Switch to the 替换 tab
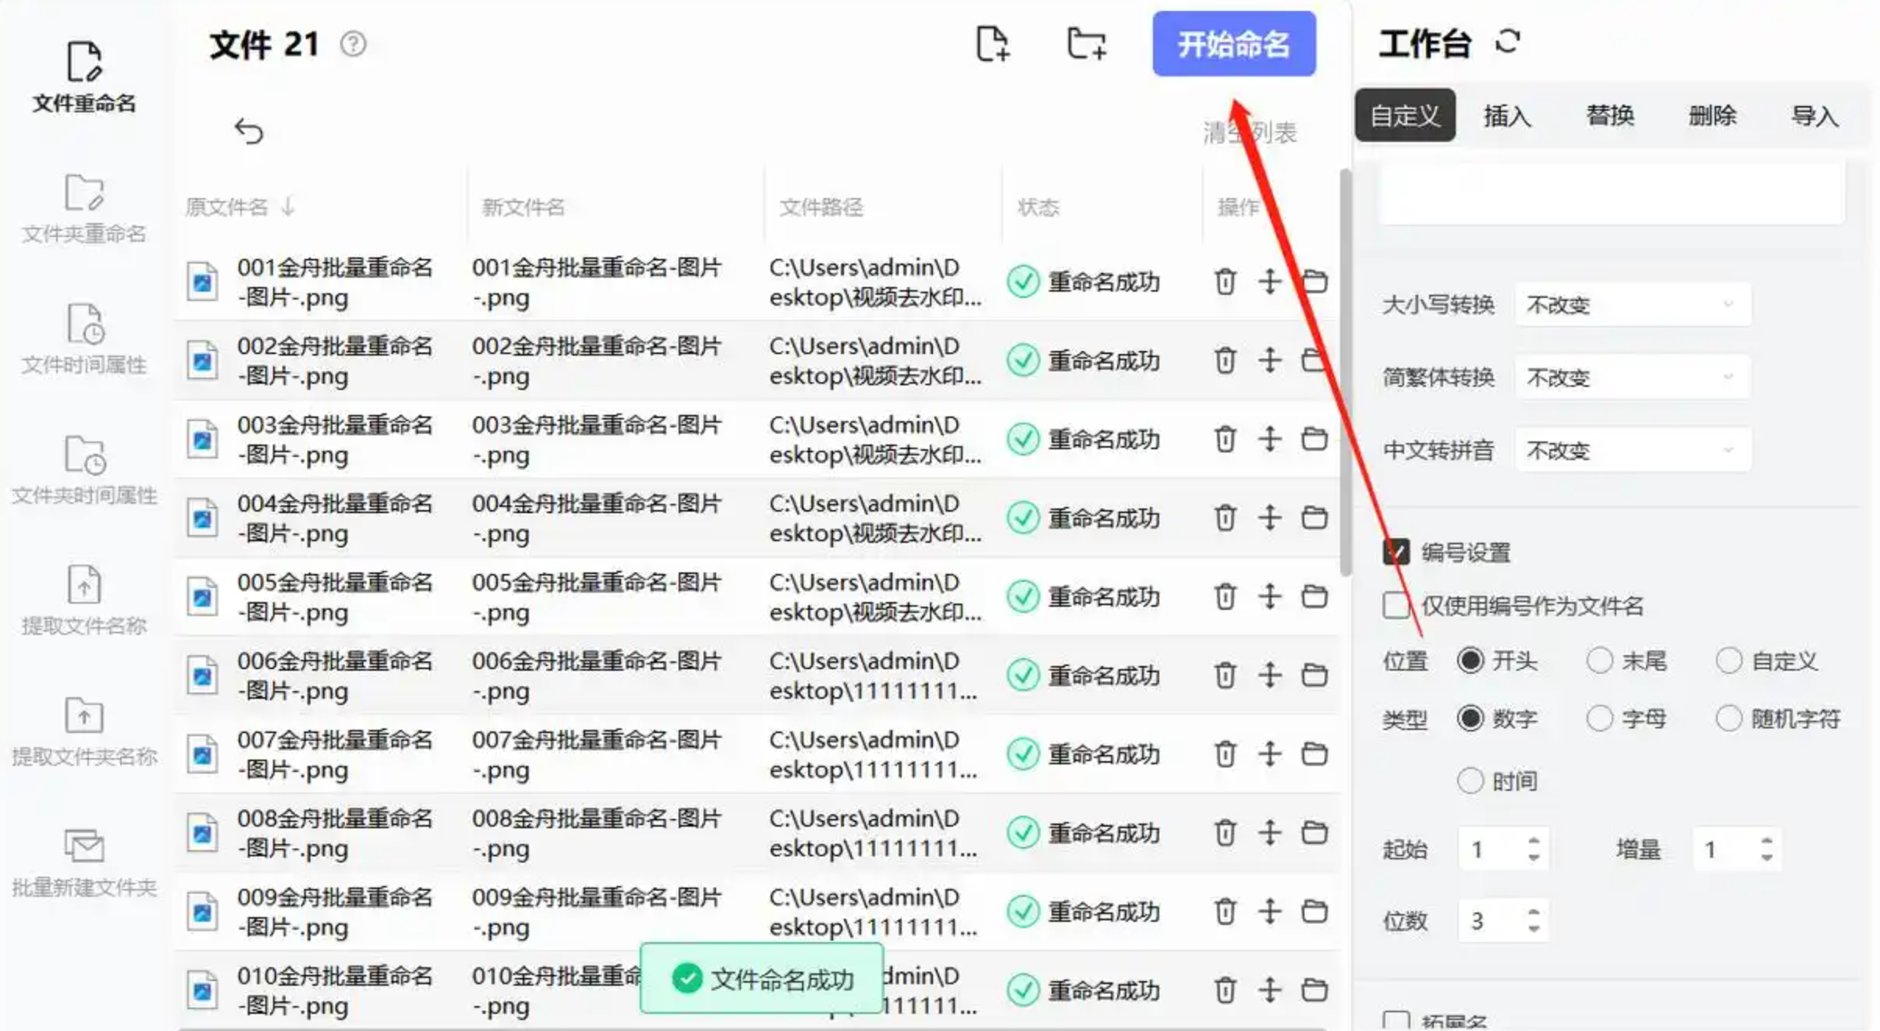1880x1031 pixels. click(1609, 115)
